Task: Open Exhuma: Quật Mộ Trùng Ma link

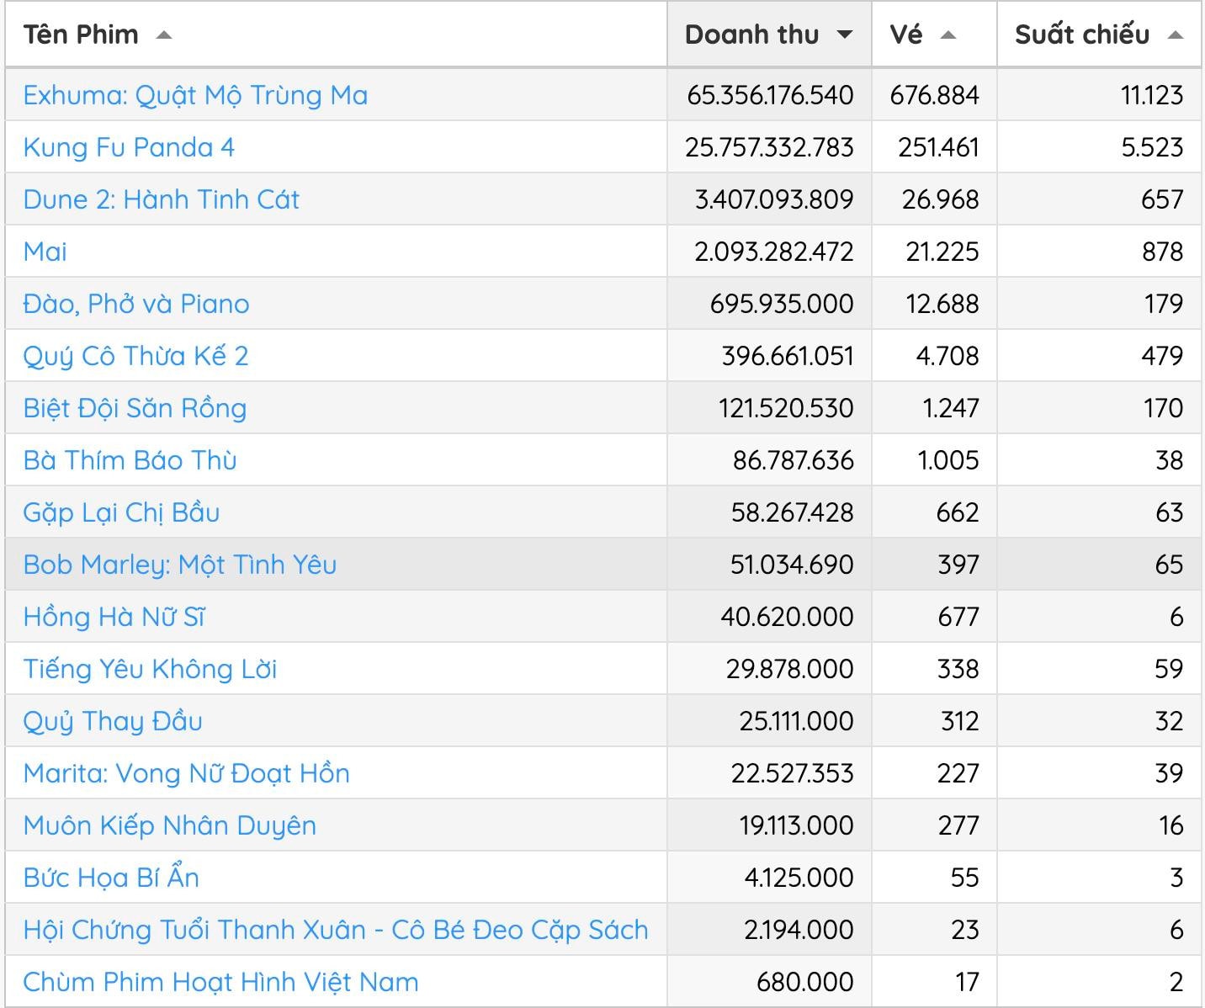Action: [195, 95]
